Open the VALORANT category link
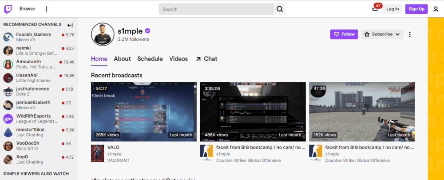The width and height of the screenshot is (444, 180). [119, 160]
